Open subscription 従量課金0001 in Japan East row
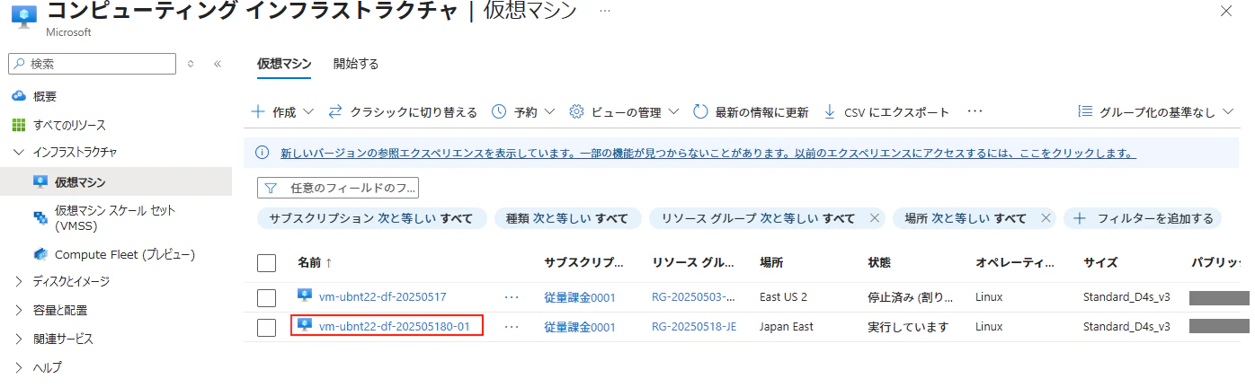The image size is (1255, 388). coord(580,326)
